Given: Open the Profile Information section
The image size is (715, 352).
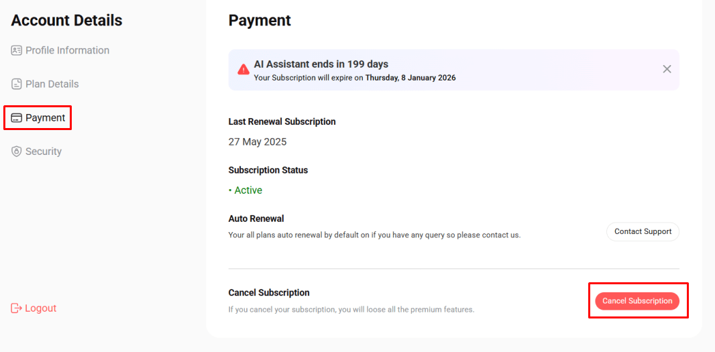Looking at the screenshot, I should [x=60, y=50].
